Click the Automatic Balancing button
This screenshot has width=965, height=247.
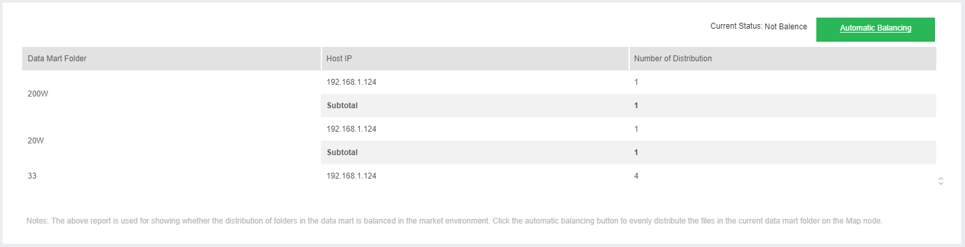pyautogui.click(x=875, y=29)
